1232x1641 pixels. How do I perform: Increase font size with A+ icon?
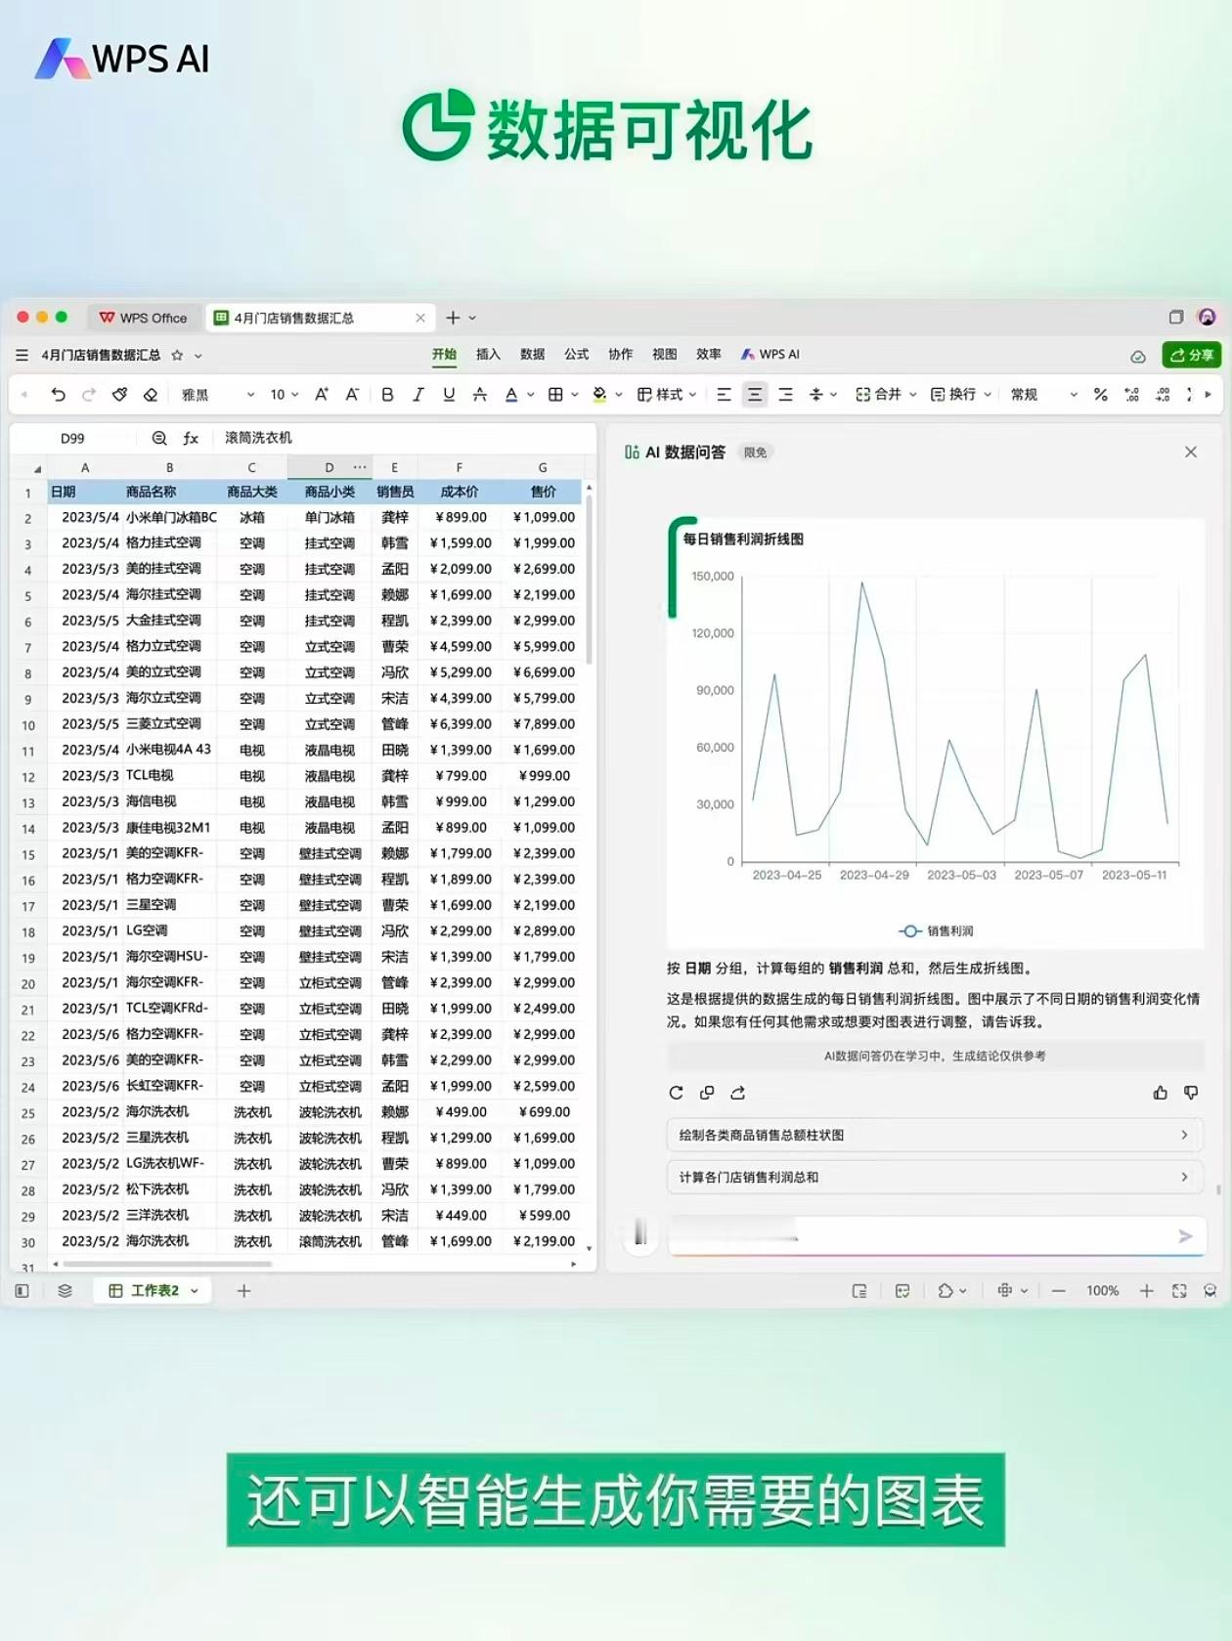(x=321, y=394)
